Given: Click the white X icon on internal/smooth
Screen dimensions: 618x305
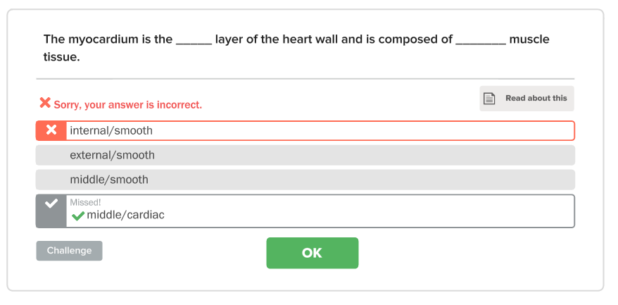Looking at the screenshot, I should click(x=51, y=130).
